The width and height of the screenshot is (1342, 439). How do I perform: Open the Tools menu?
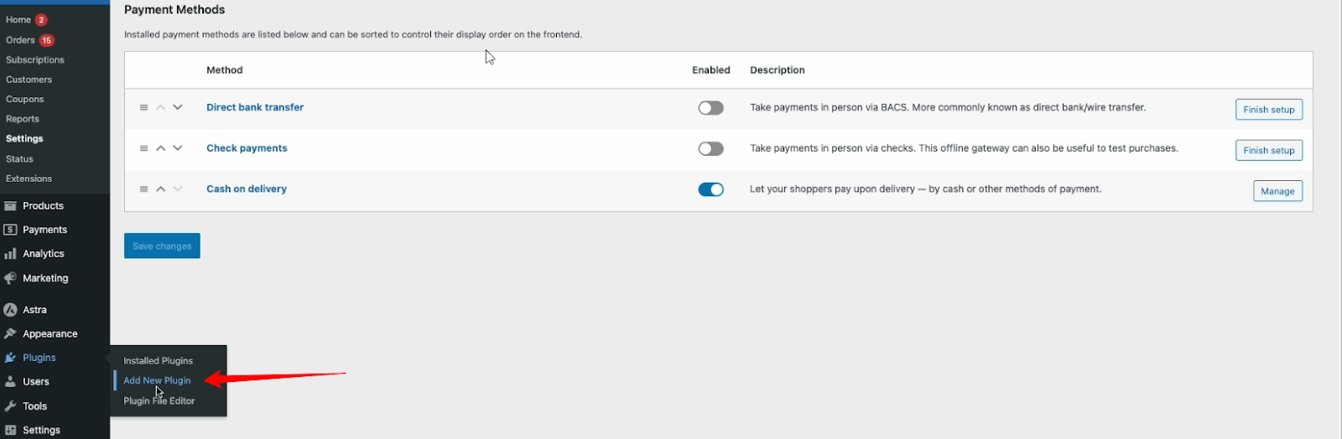pyautogui.click(x=34, y=406)
